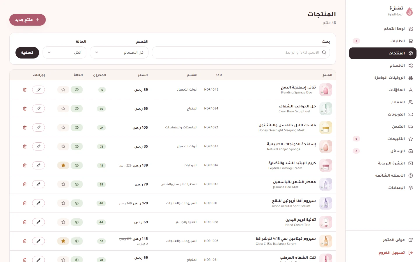Edit the Peptide Firming Cream product
420x262 pixels.
coord(38,165)
